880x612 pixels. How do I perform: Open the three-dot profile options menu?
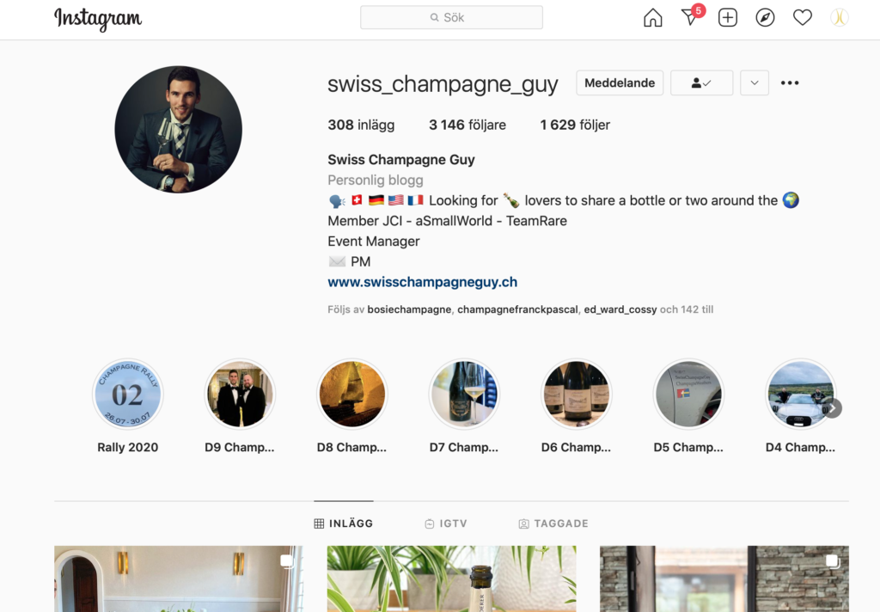click(x=790, y=83)
